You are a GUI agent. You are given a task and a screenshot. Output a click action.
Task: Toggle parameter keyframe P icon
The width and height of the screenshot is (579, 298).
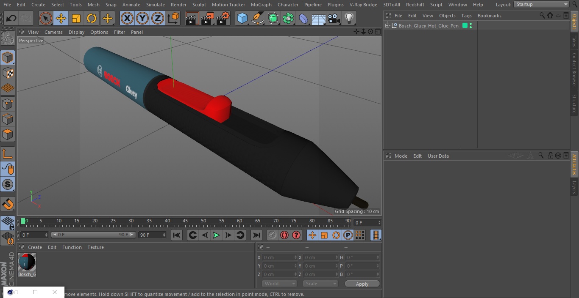click(348, 235)
